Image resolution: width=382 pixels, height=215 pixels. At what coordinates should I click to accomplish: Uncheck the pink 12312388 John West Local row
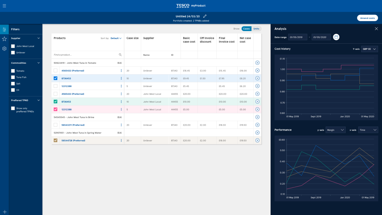(x=56, y=109)
